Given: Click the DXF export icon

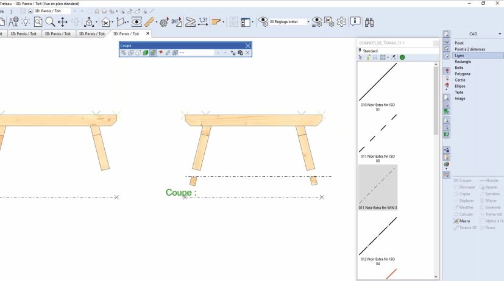Looking at the screenshot, I should point(177,22).
